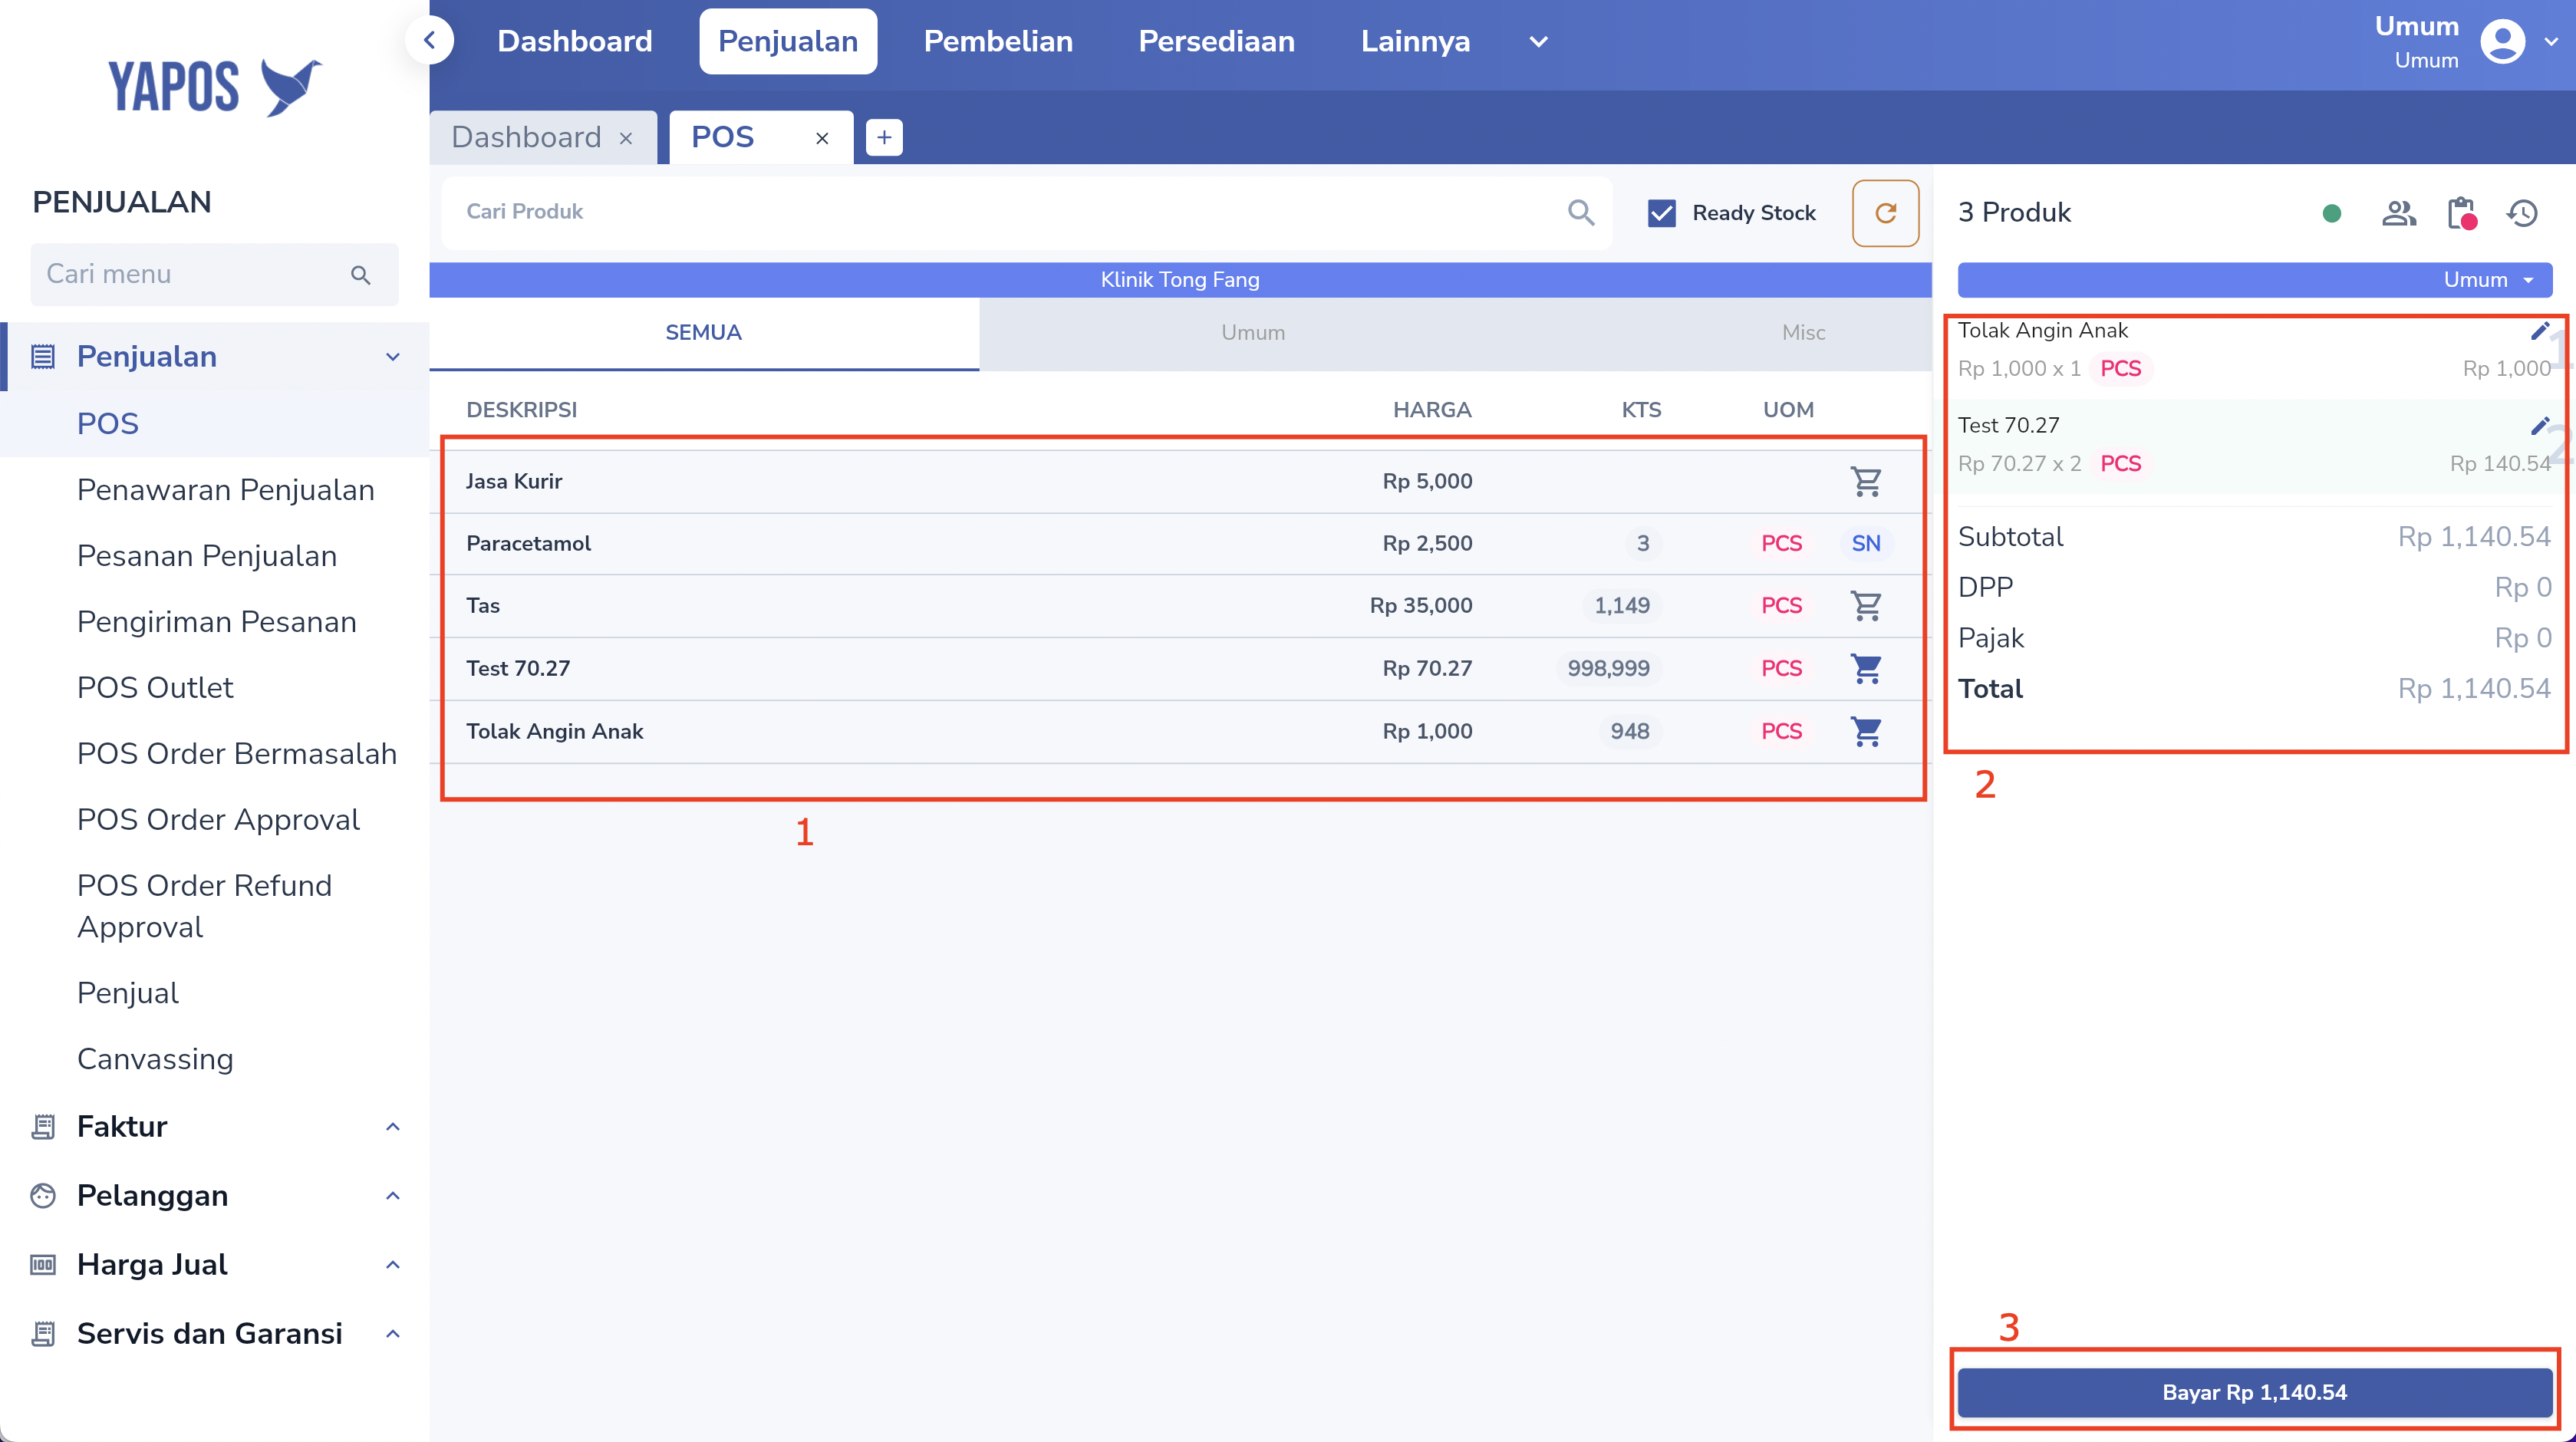Edit Test 70.27 cart line

pos(2539,426)
